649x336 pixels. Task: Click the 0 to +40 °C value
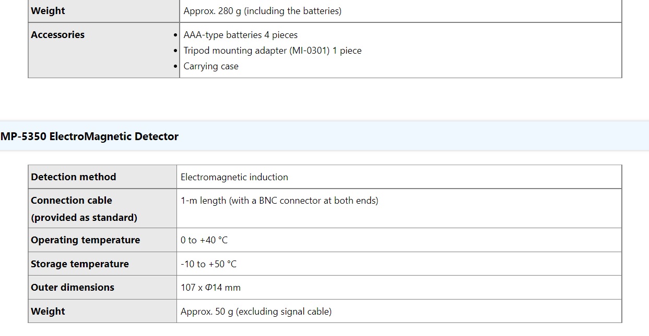pos(204,240)
